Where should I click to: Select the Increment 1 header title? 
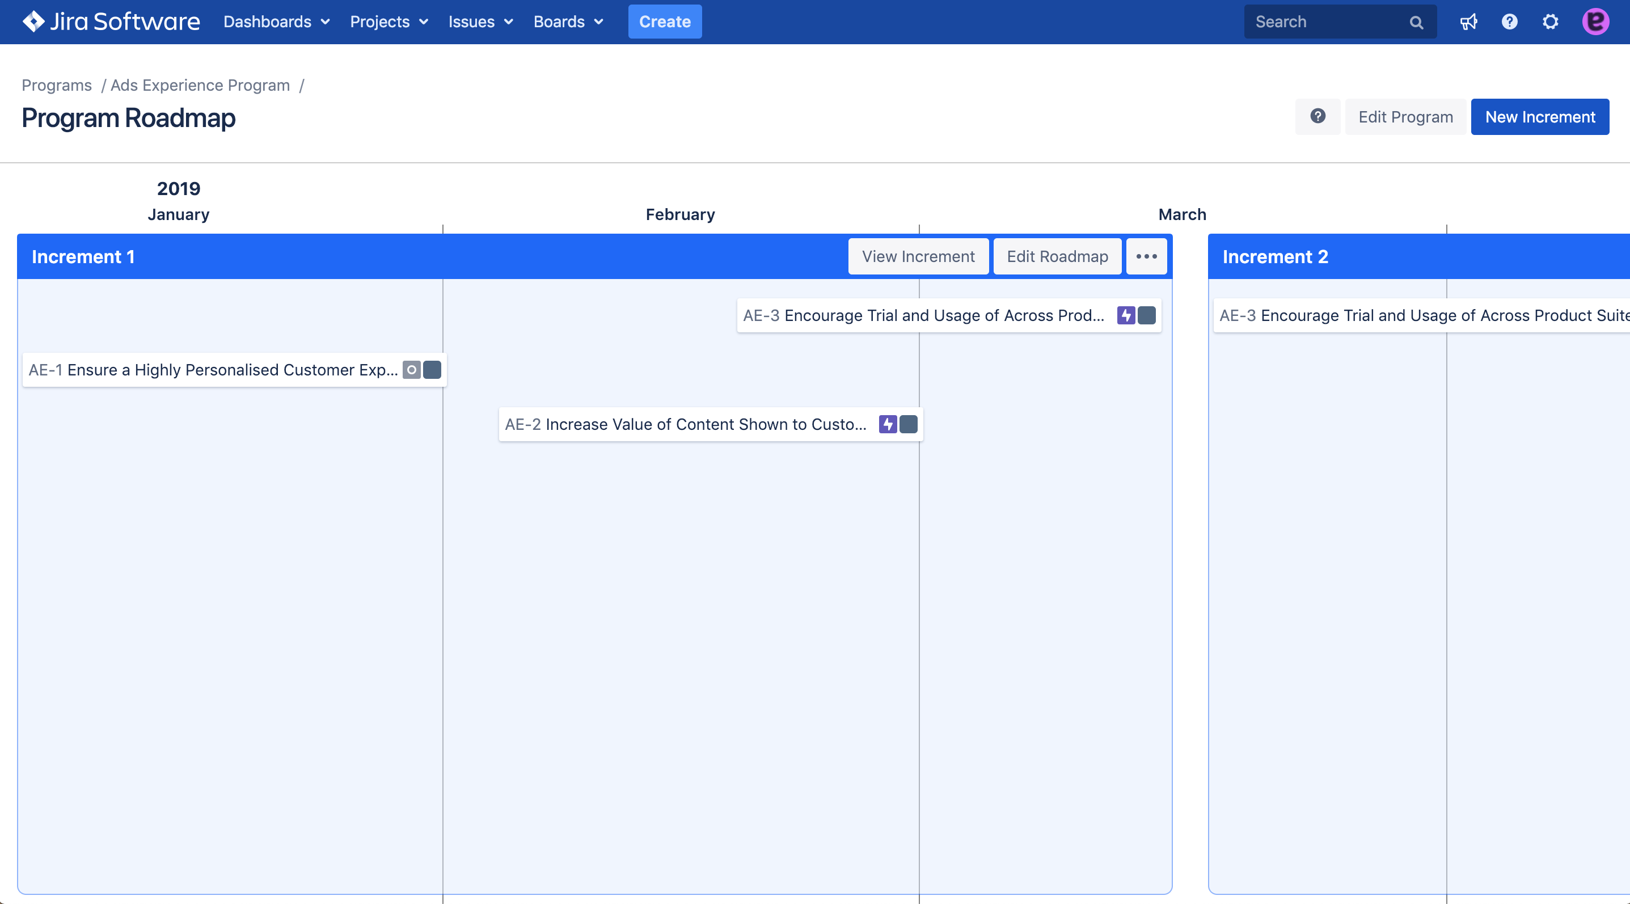(83, 257)
